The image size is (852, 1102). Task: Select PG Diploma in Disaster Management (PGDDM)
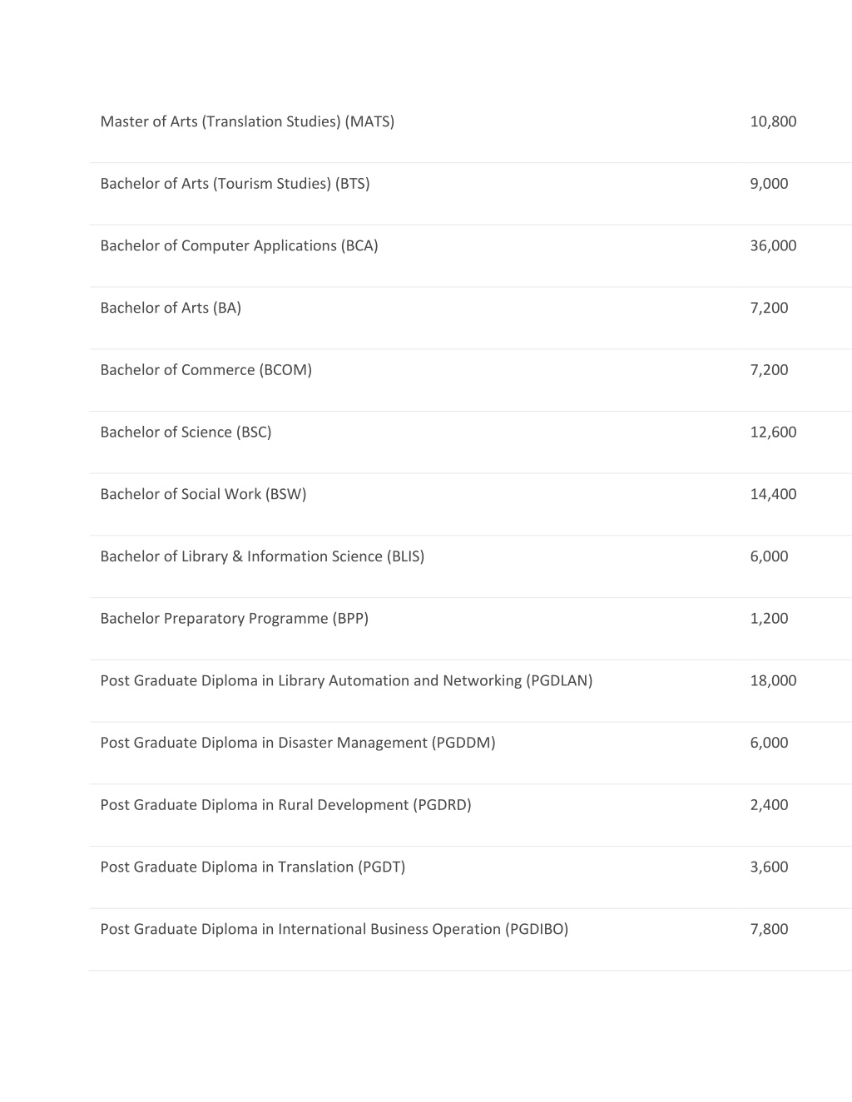pyautogui.click(x=298, y=743)
